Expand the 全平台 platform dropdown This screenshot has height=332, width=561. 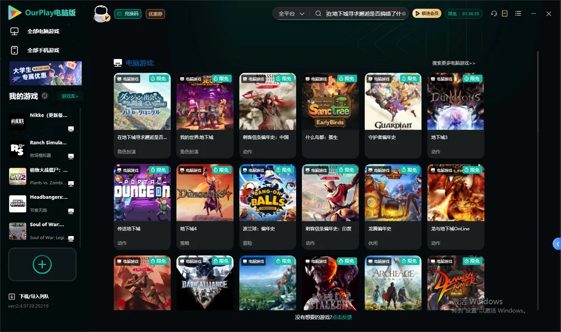(x=291, y=13)
